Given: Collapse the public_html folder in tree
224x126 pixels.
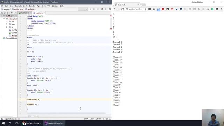Looking at the screenshot, I should 4,19.
